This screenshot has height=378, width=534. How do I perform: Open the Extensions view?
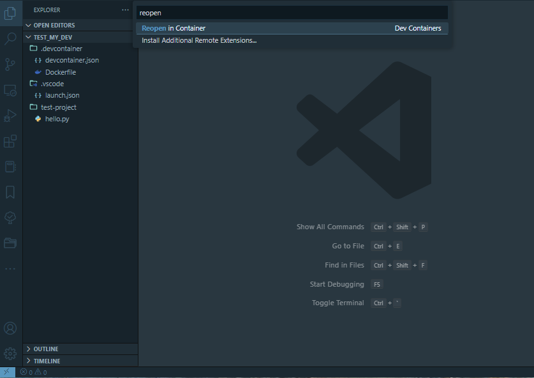pyautogui.click(x=10, y=141)
